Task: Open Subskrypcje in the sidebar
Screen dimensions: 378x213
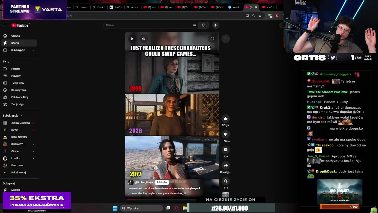Action: [18, 50]
